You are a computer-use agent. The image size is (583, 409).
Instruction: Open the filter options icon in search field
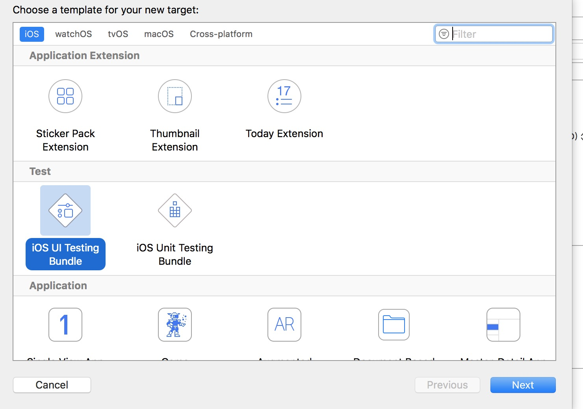(444, 34)
